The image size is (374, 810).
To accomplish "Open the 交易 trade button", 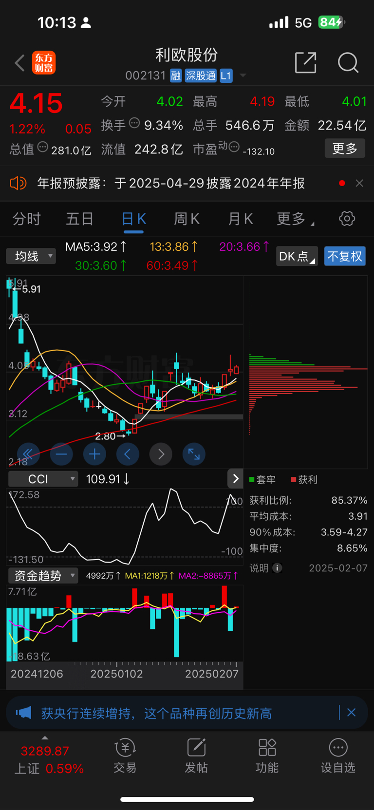I will point(125,756).
